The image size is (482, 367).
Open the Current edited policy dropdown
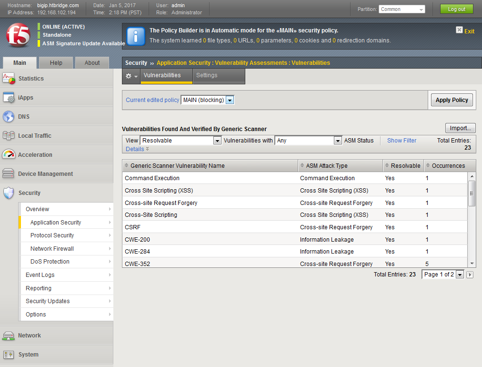(230, 100)
